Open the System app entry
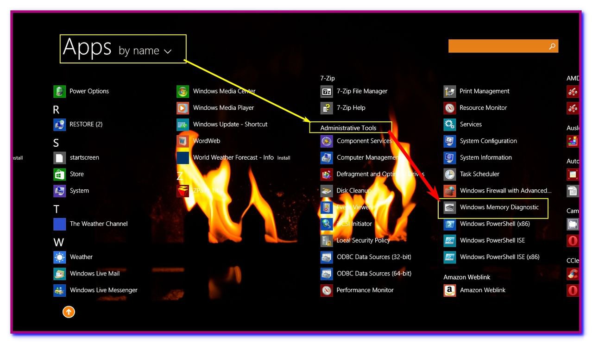This screenshot has height=344, width=592. pos(71,191)
